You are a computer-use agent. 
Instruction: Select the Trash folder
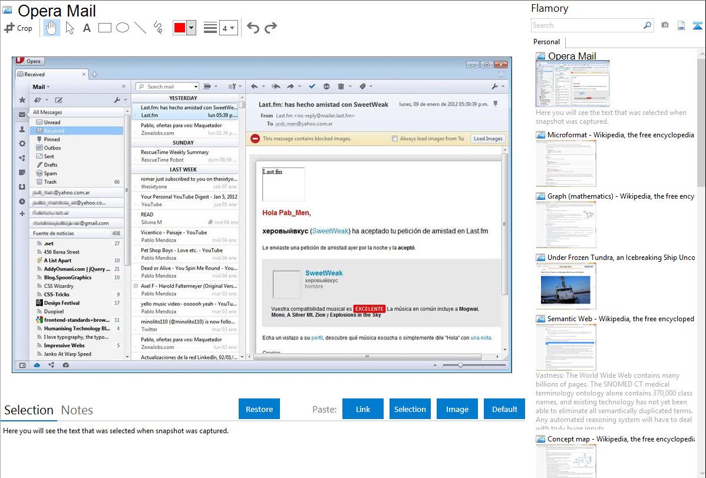pos(77,182)
